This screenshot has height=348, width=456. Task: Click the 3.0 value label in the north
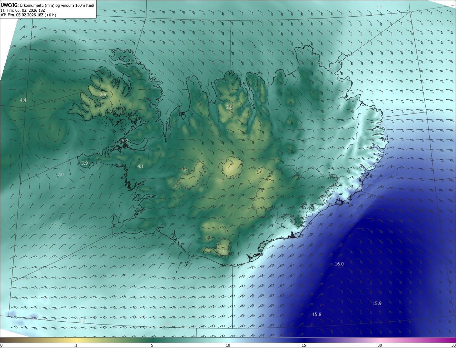229,107
